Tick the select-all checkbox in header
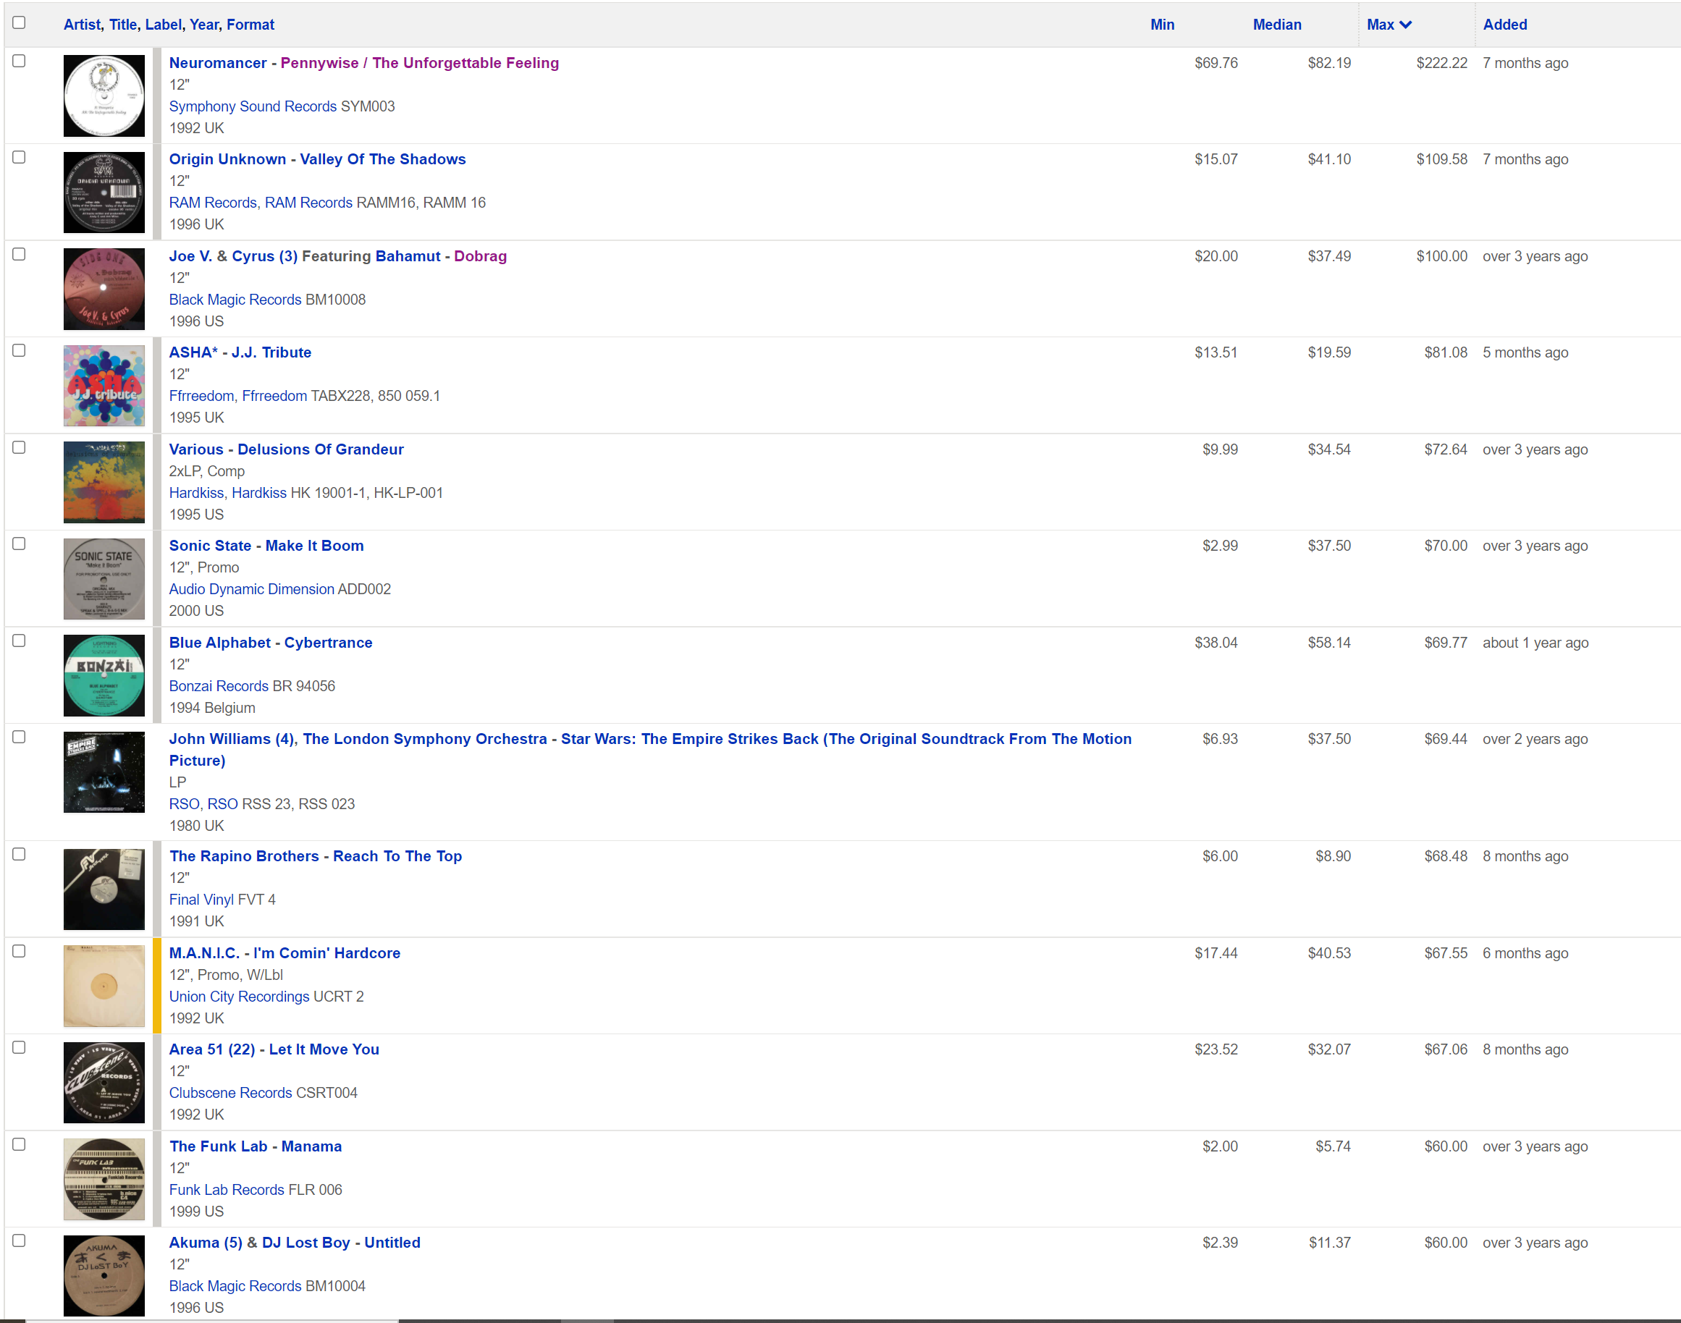This screenshot has height=1323, width=1681. click(x=20, y=22)
